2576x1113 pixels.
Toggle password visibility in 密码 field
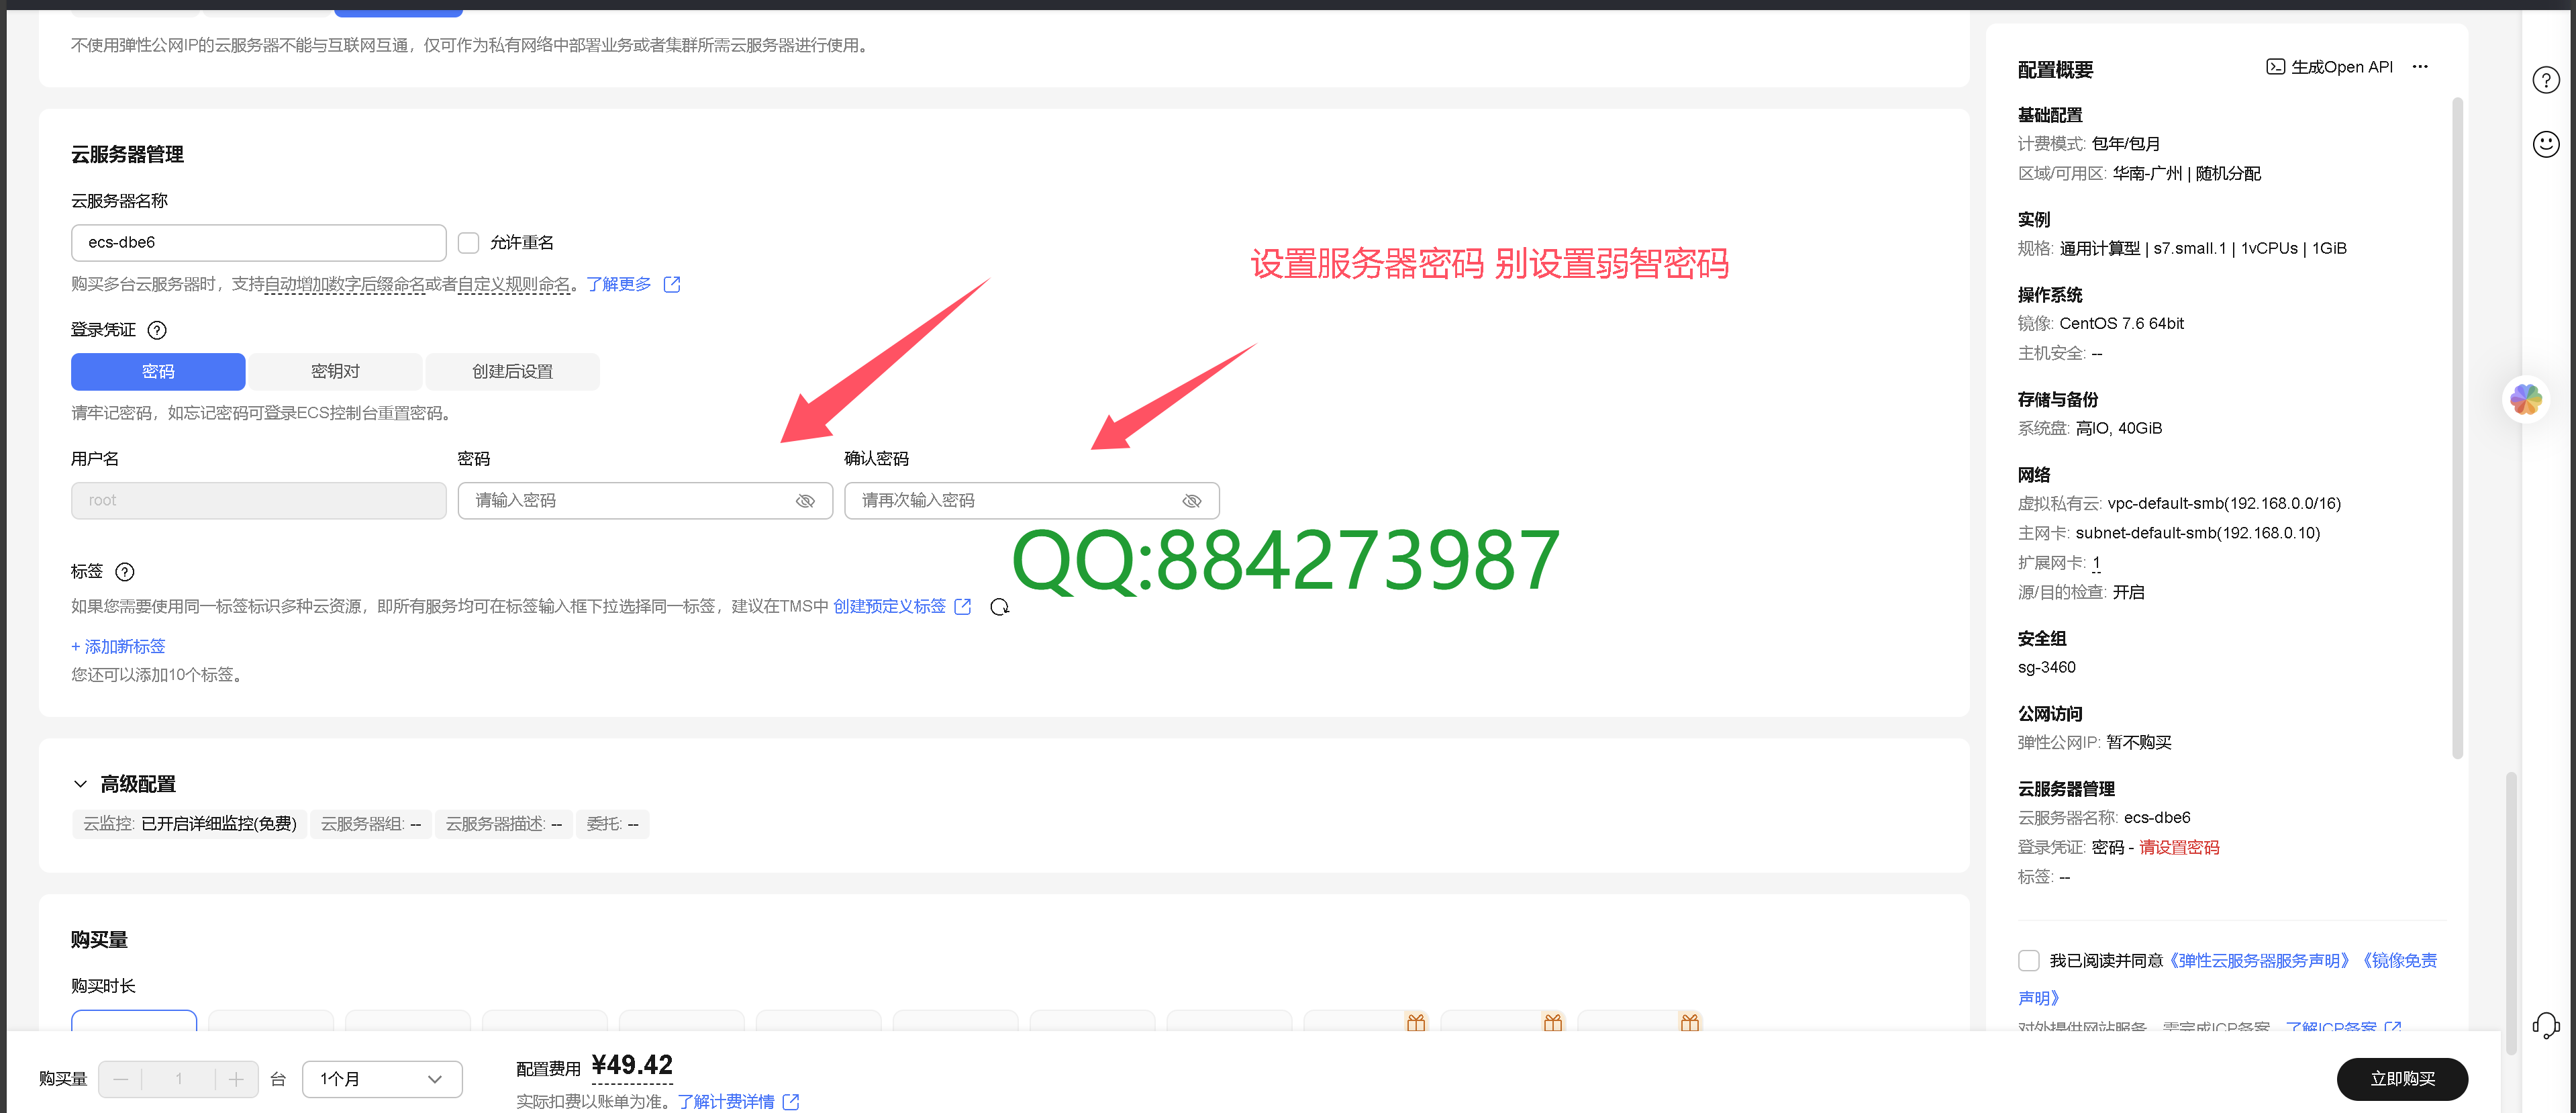(805, 501)
